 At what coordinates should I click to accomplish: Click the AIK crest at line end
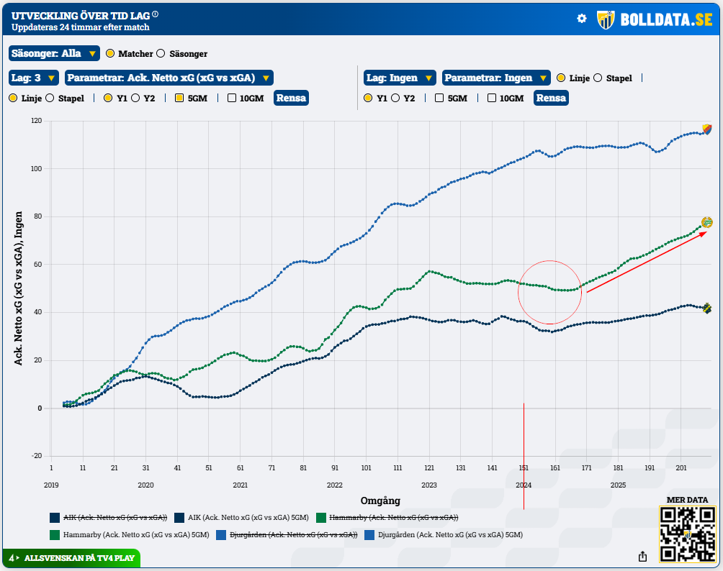click(707, 309)
